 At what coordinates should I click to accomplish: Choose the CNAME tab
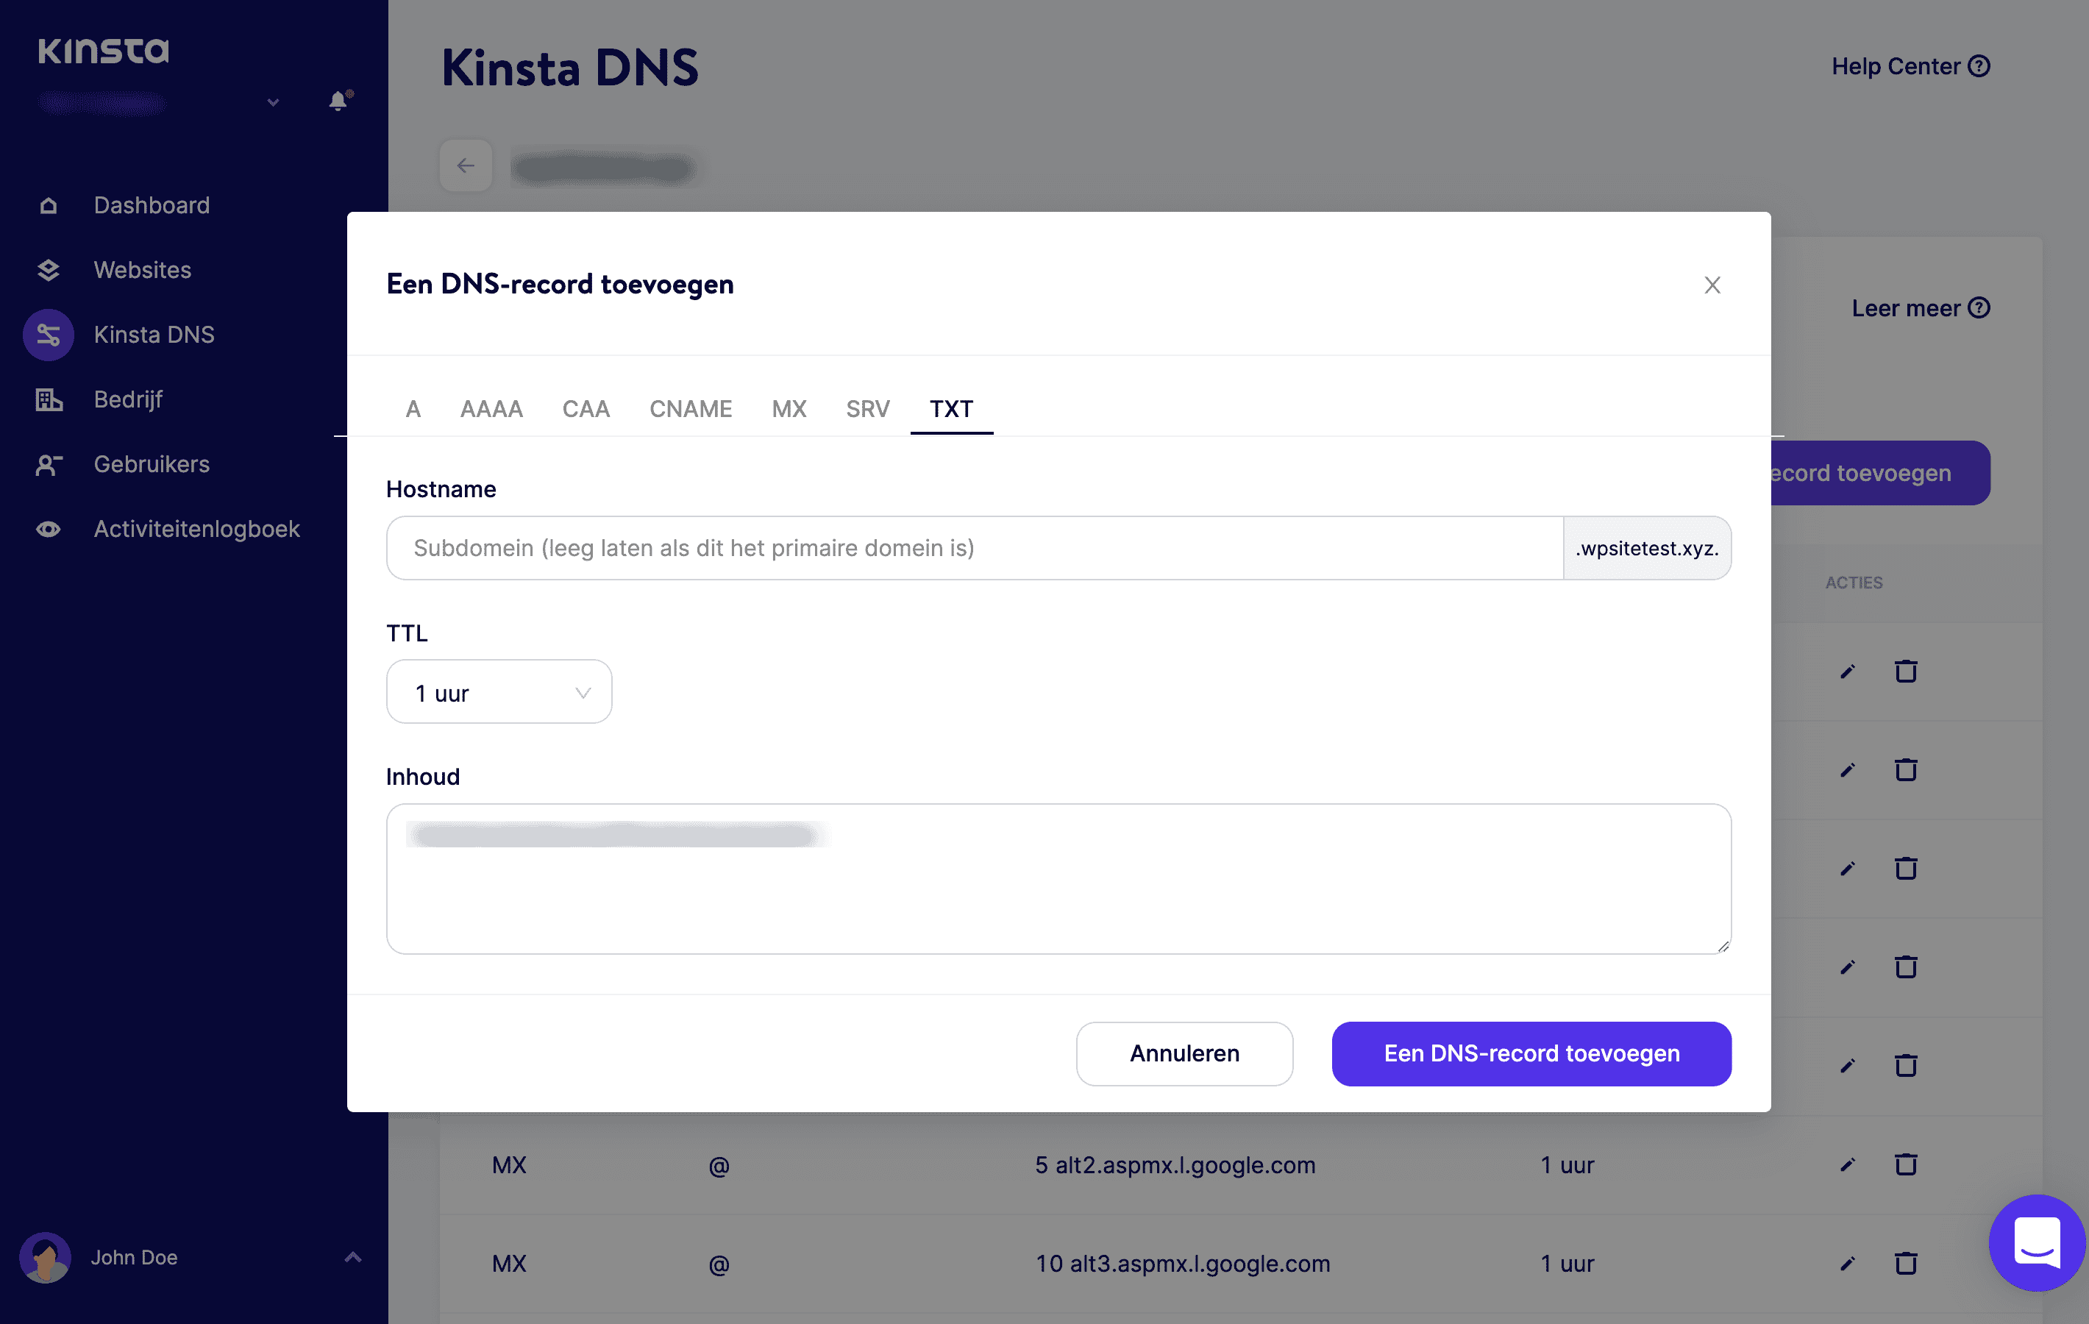pos(691,409)
